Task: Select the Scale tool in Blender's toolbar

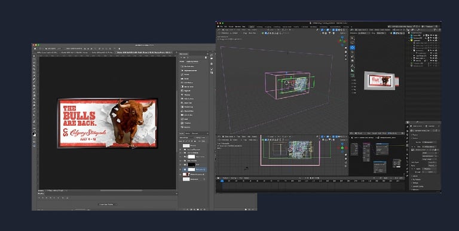Action: point(353,57)
